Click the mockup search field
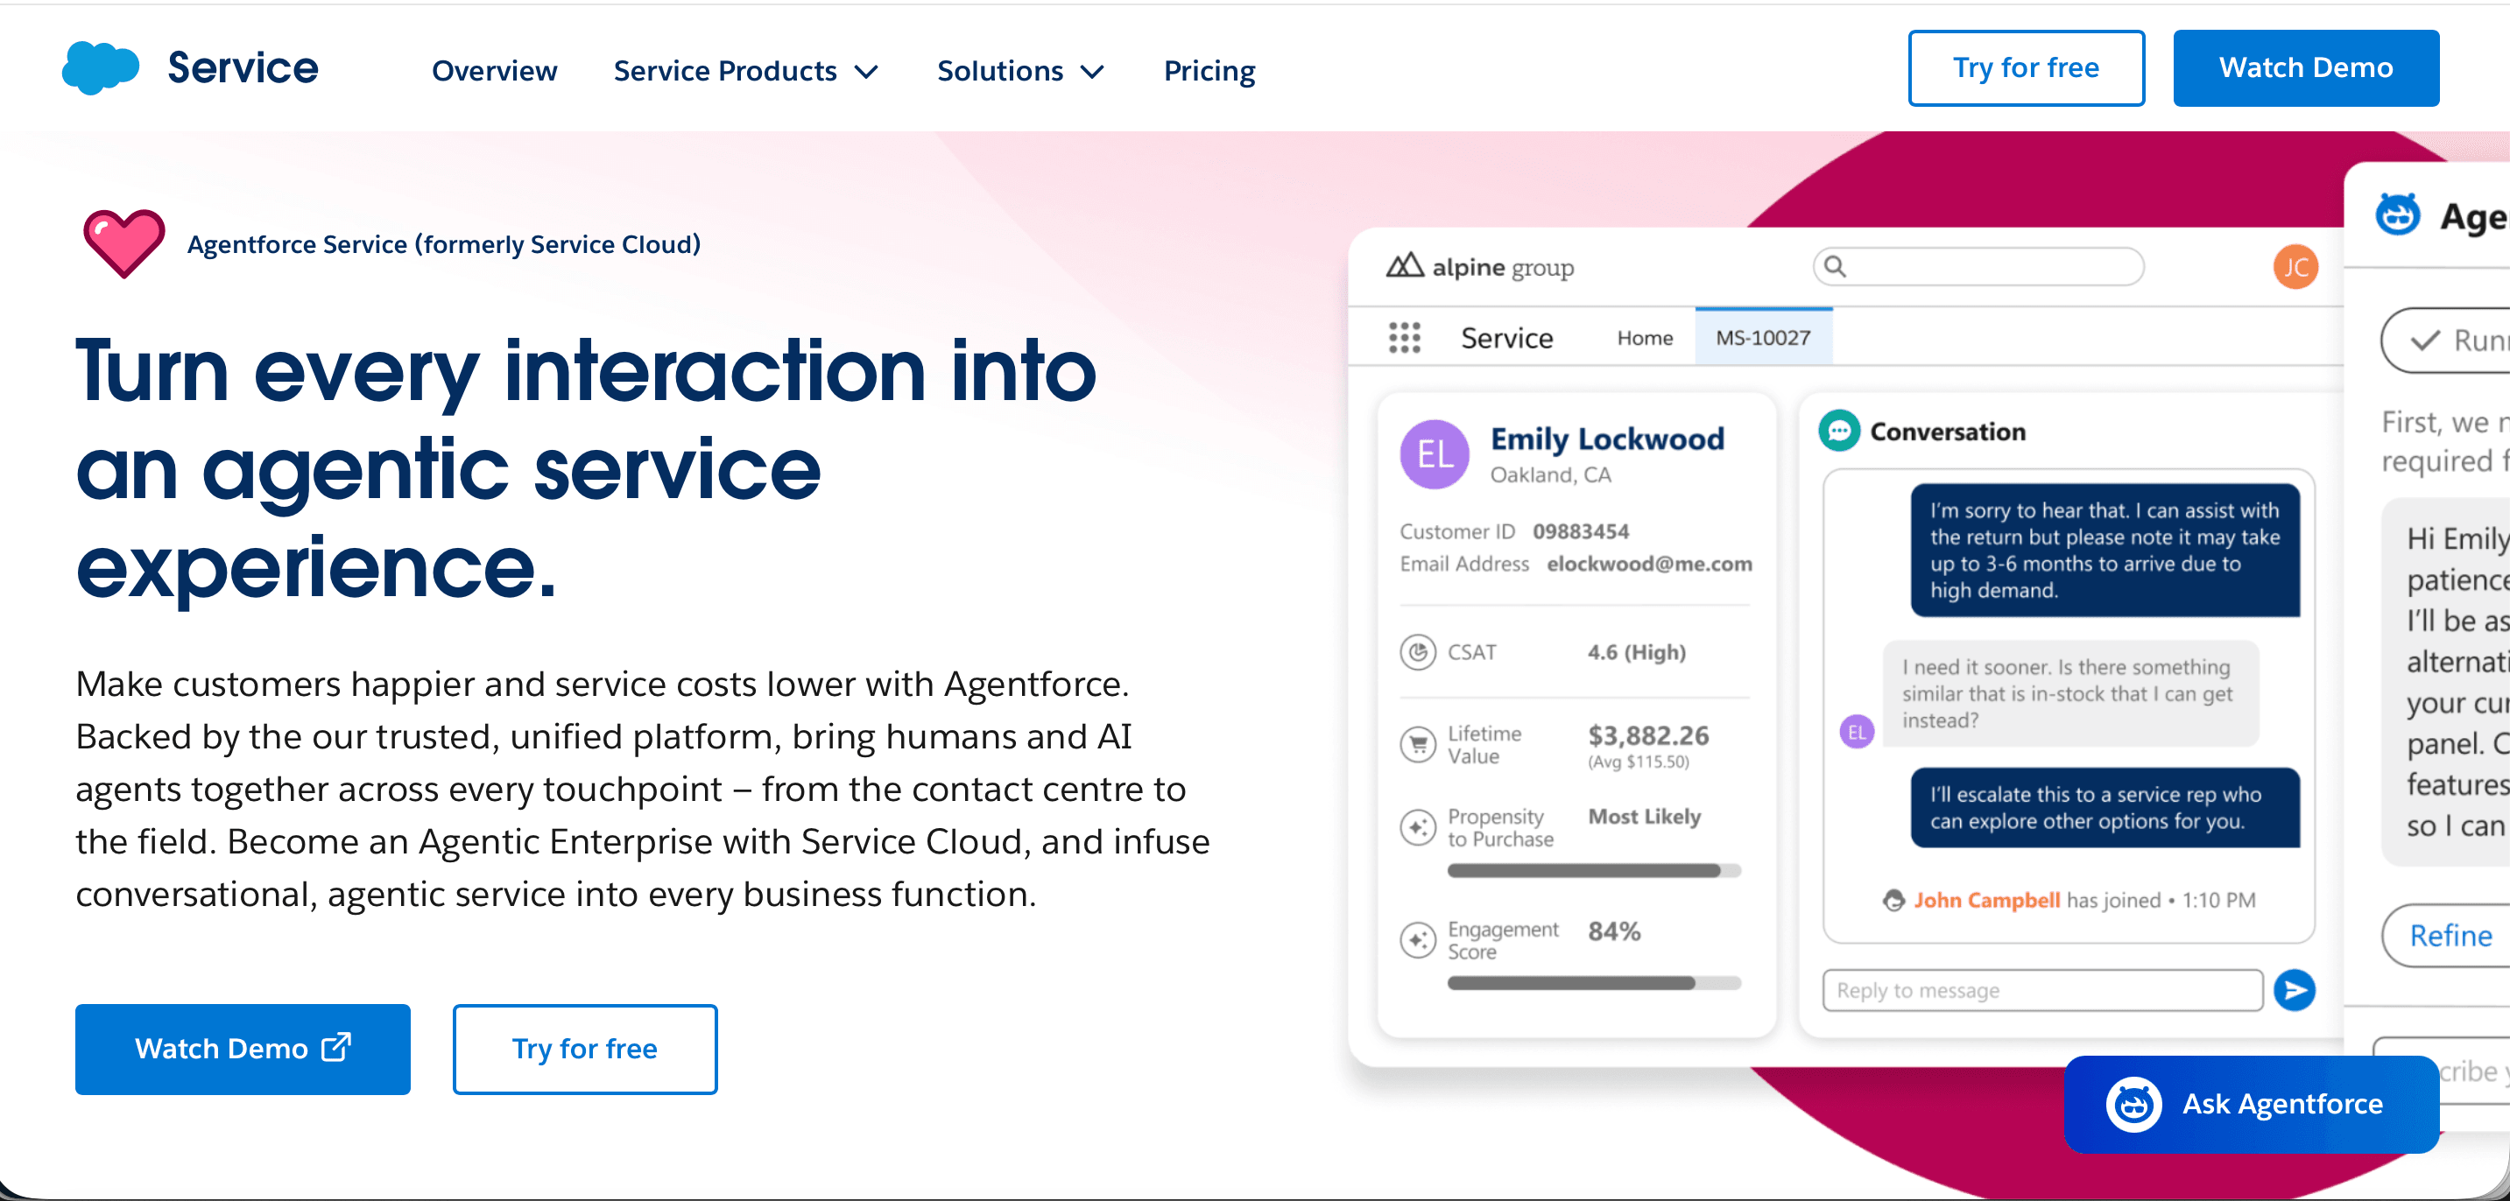The image size is (2510, 1201). 1978,266
